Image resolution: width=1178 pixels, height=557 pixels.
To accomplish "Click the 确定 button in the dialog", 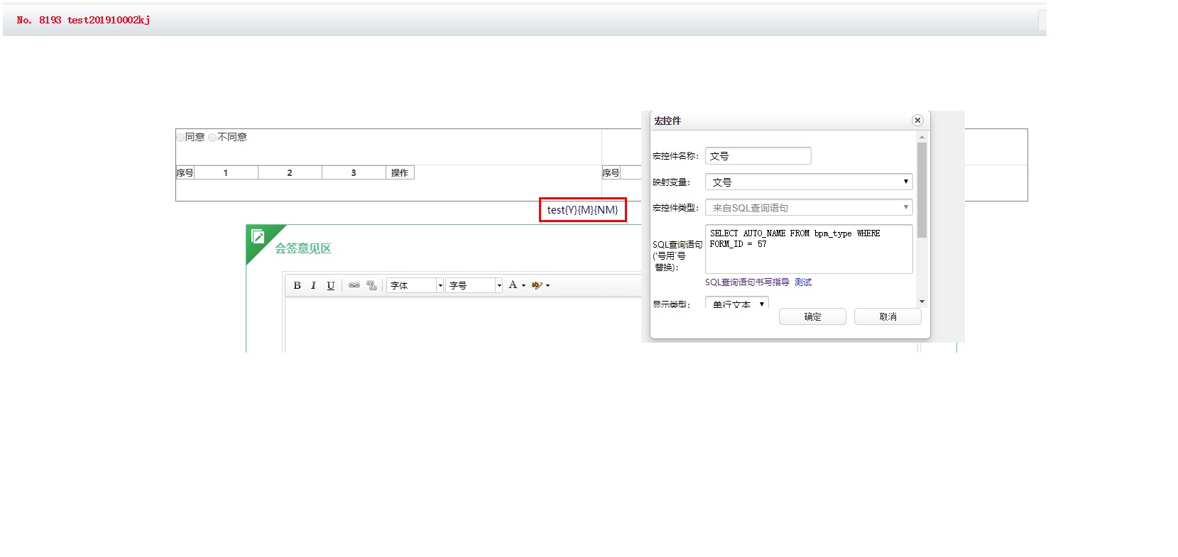I will click(812, 316).
